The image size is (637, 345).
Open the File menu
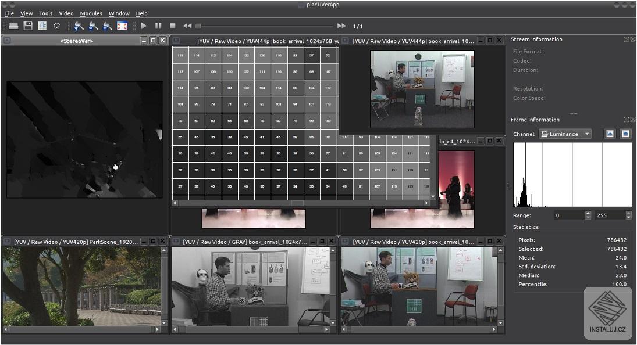coord(9,13)
